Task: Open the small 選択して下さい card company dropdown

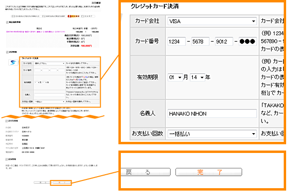Action: click(x=50, y=63)
